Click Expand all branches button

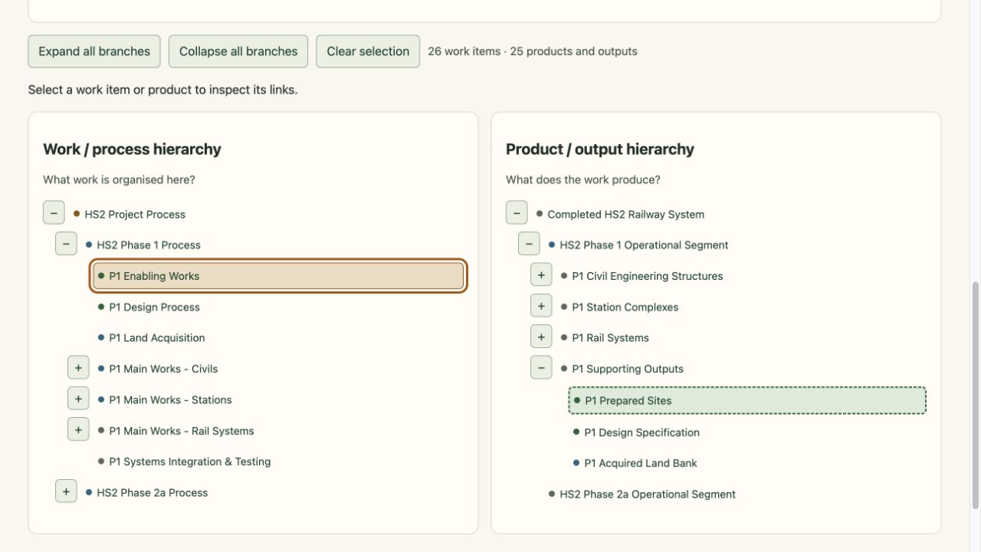95,51
